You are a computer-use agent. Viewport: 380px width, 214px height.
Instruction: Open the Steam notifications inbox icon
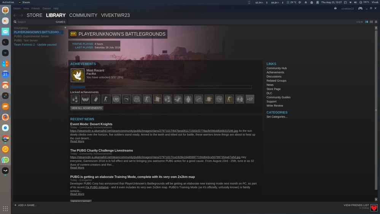point(335,8)
